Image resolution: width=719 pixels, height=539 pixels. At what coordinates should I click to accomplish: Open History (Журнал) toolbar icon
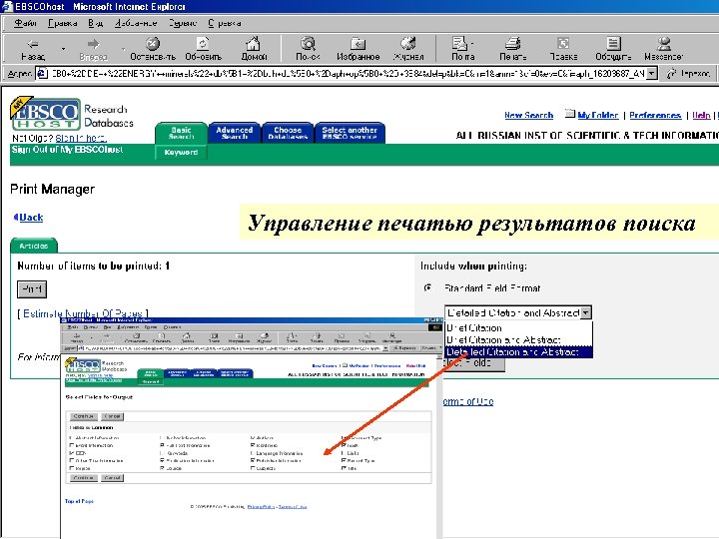click(407, 44)
